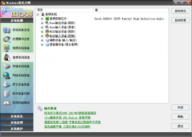This screenshot has width=192, height=137.
Task: Expand MIDI输入设备 (控制) node
Action: pos(42,36)
